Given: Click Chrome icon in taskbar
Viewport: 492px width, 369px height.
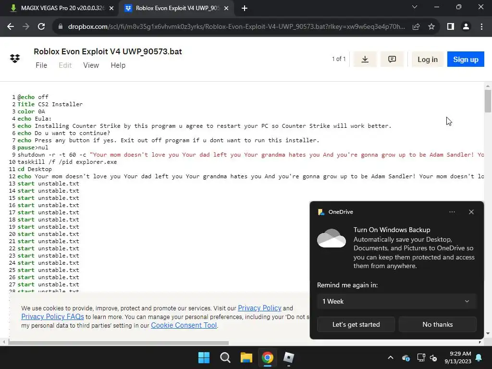Looking at the screenshot, I should pos(268,357).
